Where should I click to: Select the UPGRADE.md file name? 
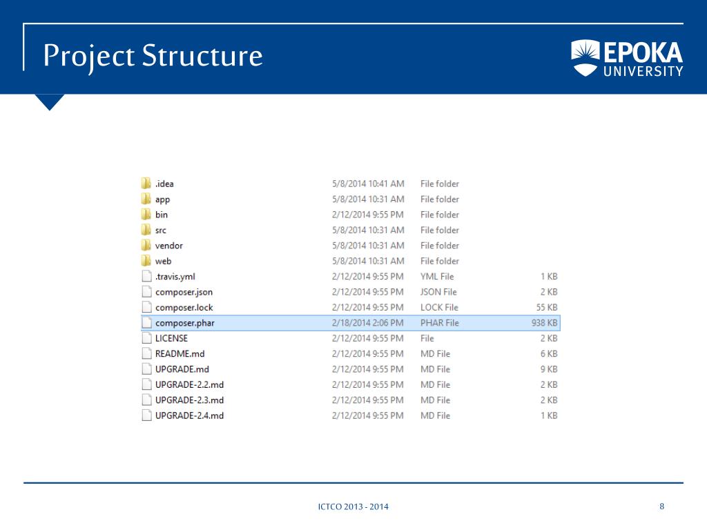point(182,369)
